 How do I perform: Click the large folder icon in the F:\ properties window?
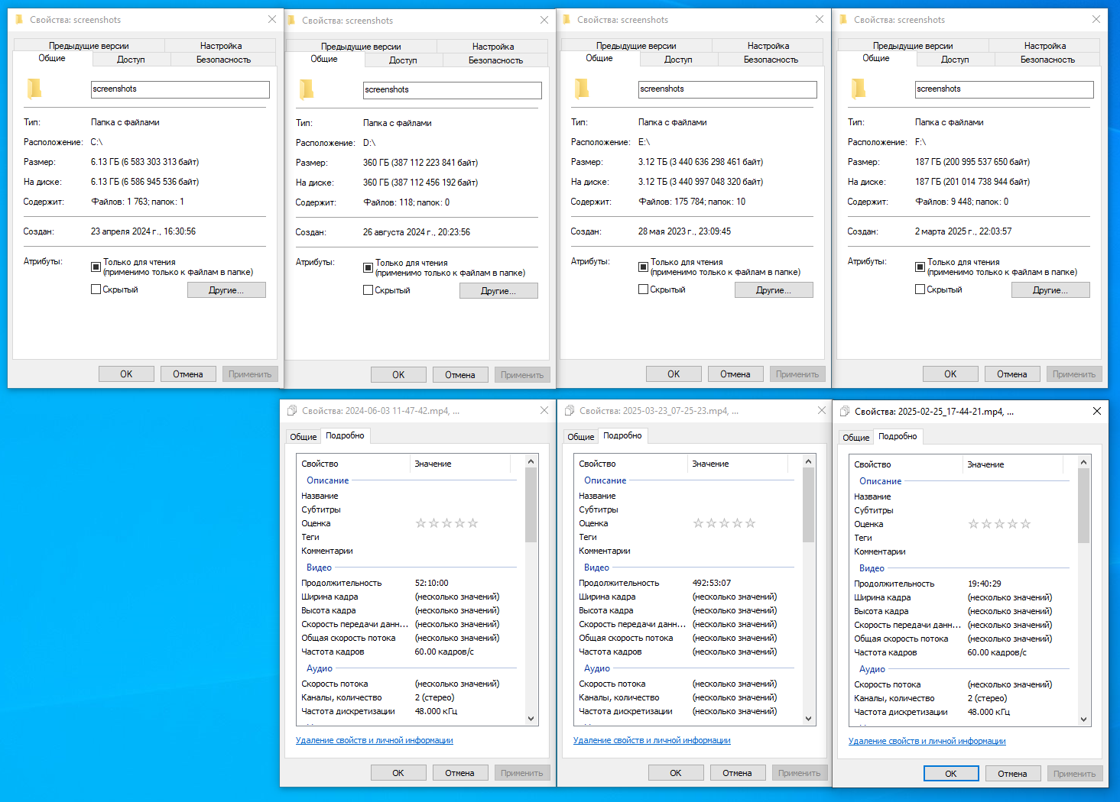(859, 89)
